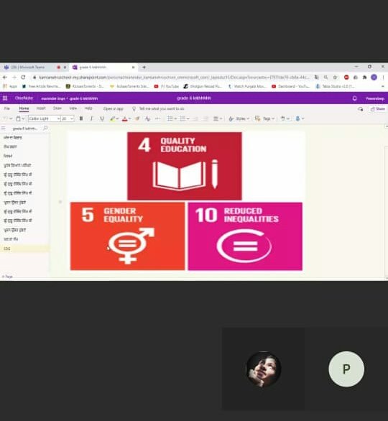Screen dimensions: 388x421
Task: Toggle the navigation pane hamburger icon
Action: click(x=3, y=129)
